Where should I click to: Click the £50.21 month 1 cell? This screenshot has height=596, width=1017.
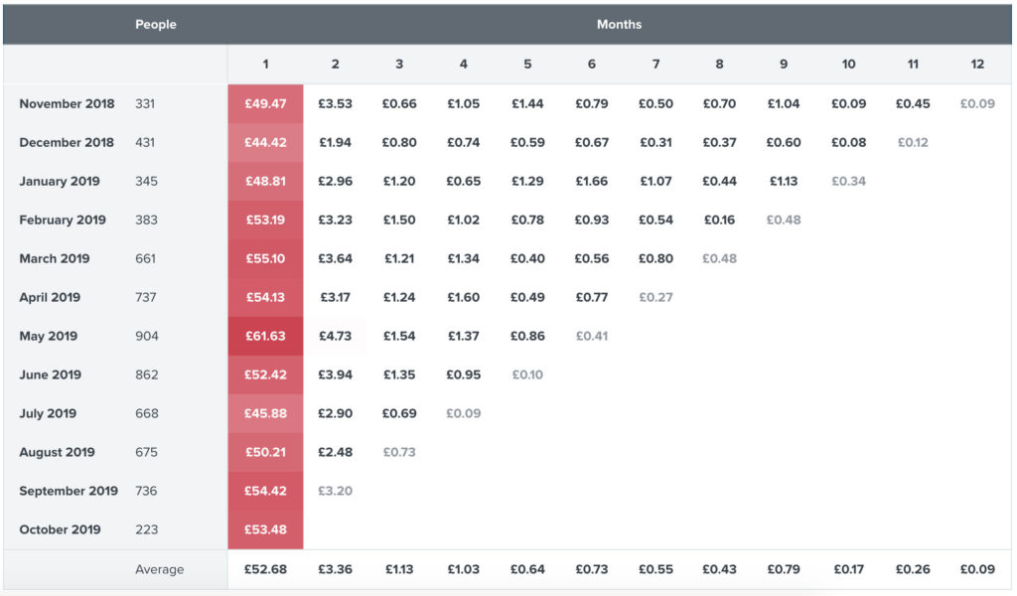pos(265,452)
